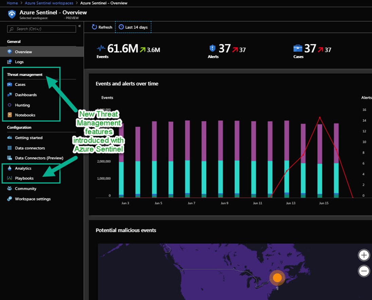Select Dashboards in Threat management
Screen dimensions: 372x300
(x=26, y=95)
